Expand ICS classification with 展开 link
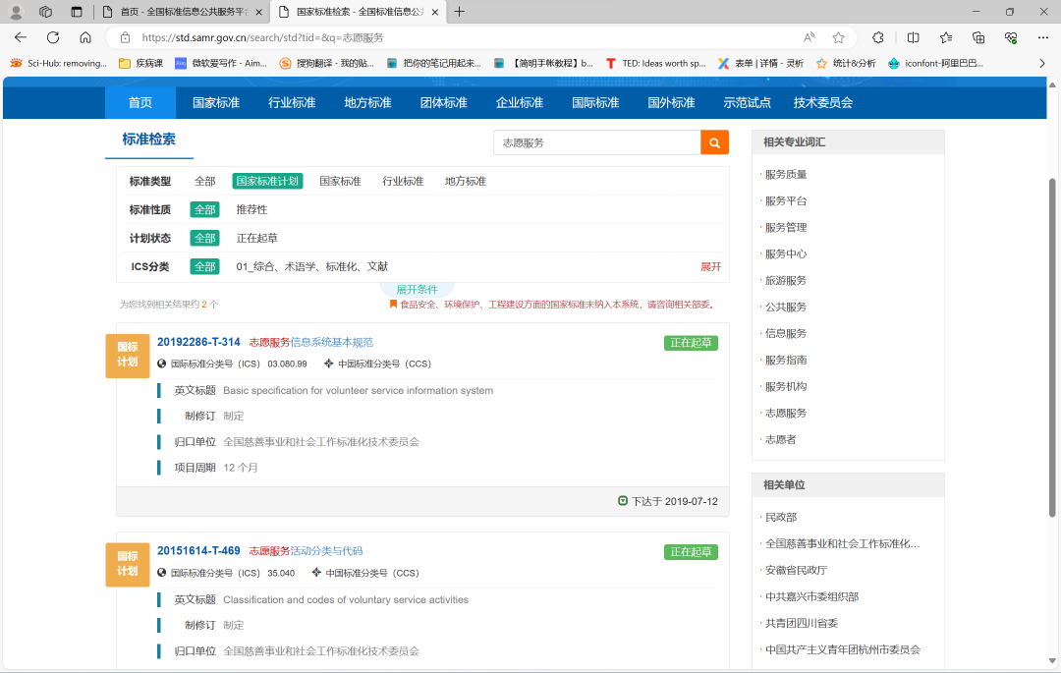 coord(710,267)
